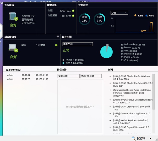The width and height of the screenshot is (158, 141).
Task: Open myQNAPcloud Connect (Windows) news link
Action: pyautogui.click(x=133, y=101)
